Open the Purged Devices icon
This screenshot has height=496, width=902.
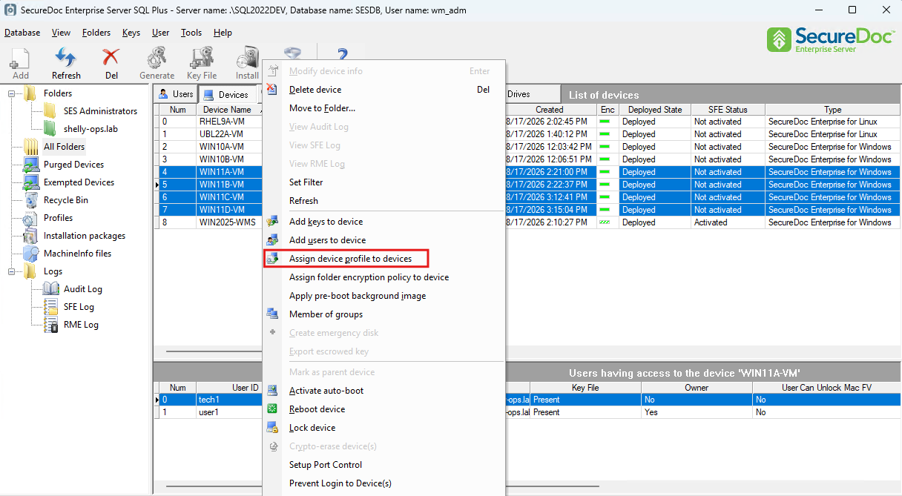31,165
